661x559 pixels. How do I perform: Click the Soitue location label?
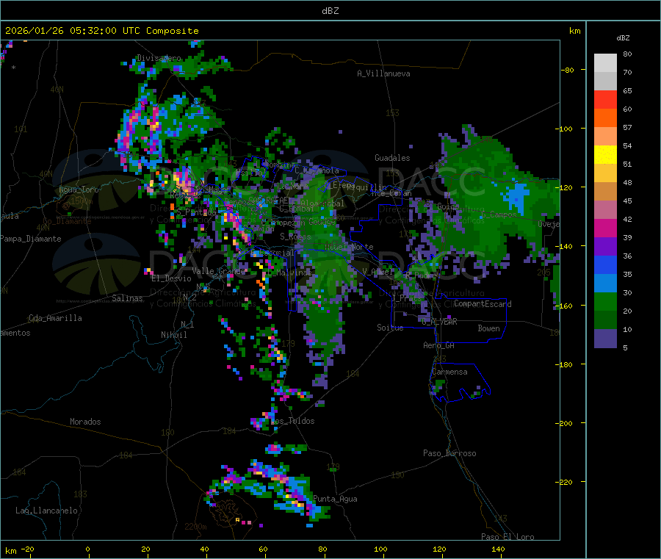pyautogui.click(x=390, y=328)
